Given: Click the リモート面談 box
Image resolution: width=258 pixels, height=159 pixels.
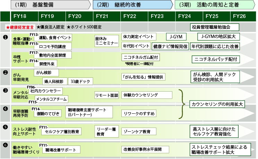Looking at the screenshot, I should (x=106, y=95).
